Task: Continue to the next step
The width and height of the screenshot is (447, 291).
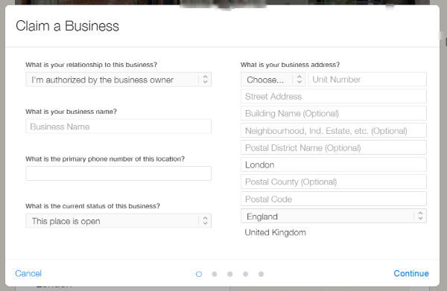Action: pyautogui.click(x=411, y=273)
